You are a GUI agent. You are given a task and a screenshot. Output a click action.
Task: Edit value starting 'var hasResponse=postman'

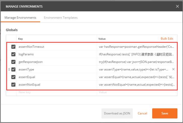[137, 47]
